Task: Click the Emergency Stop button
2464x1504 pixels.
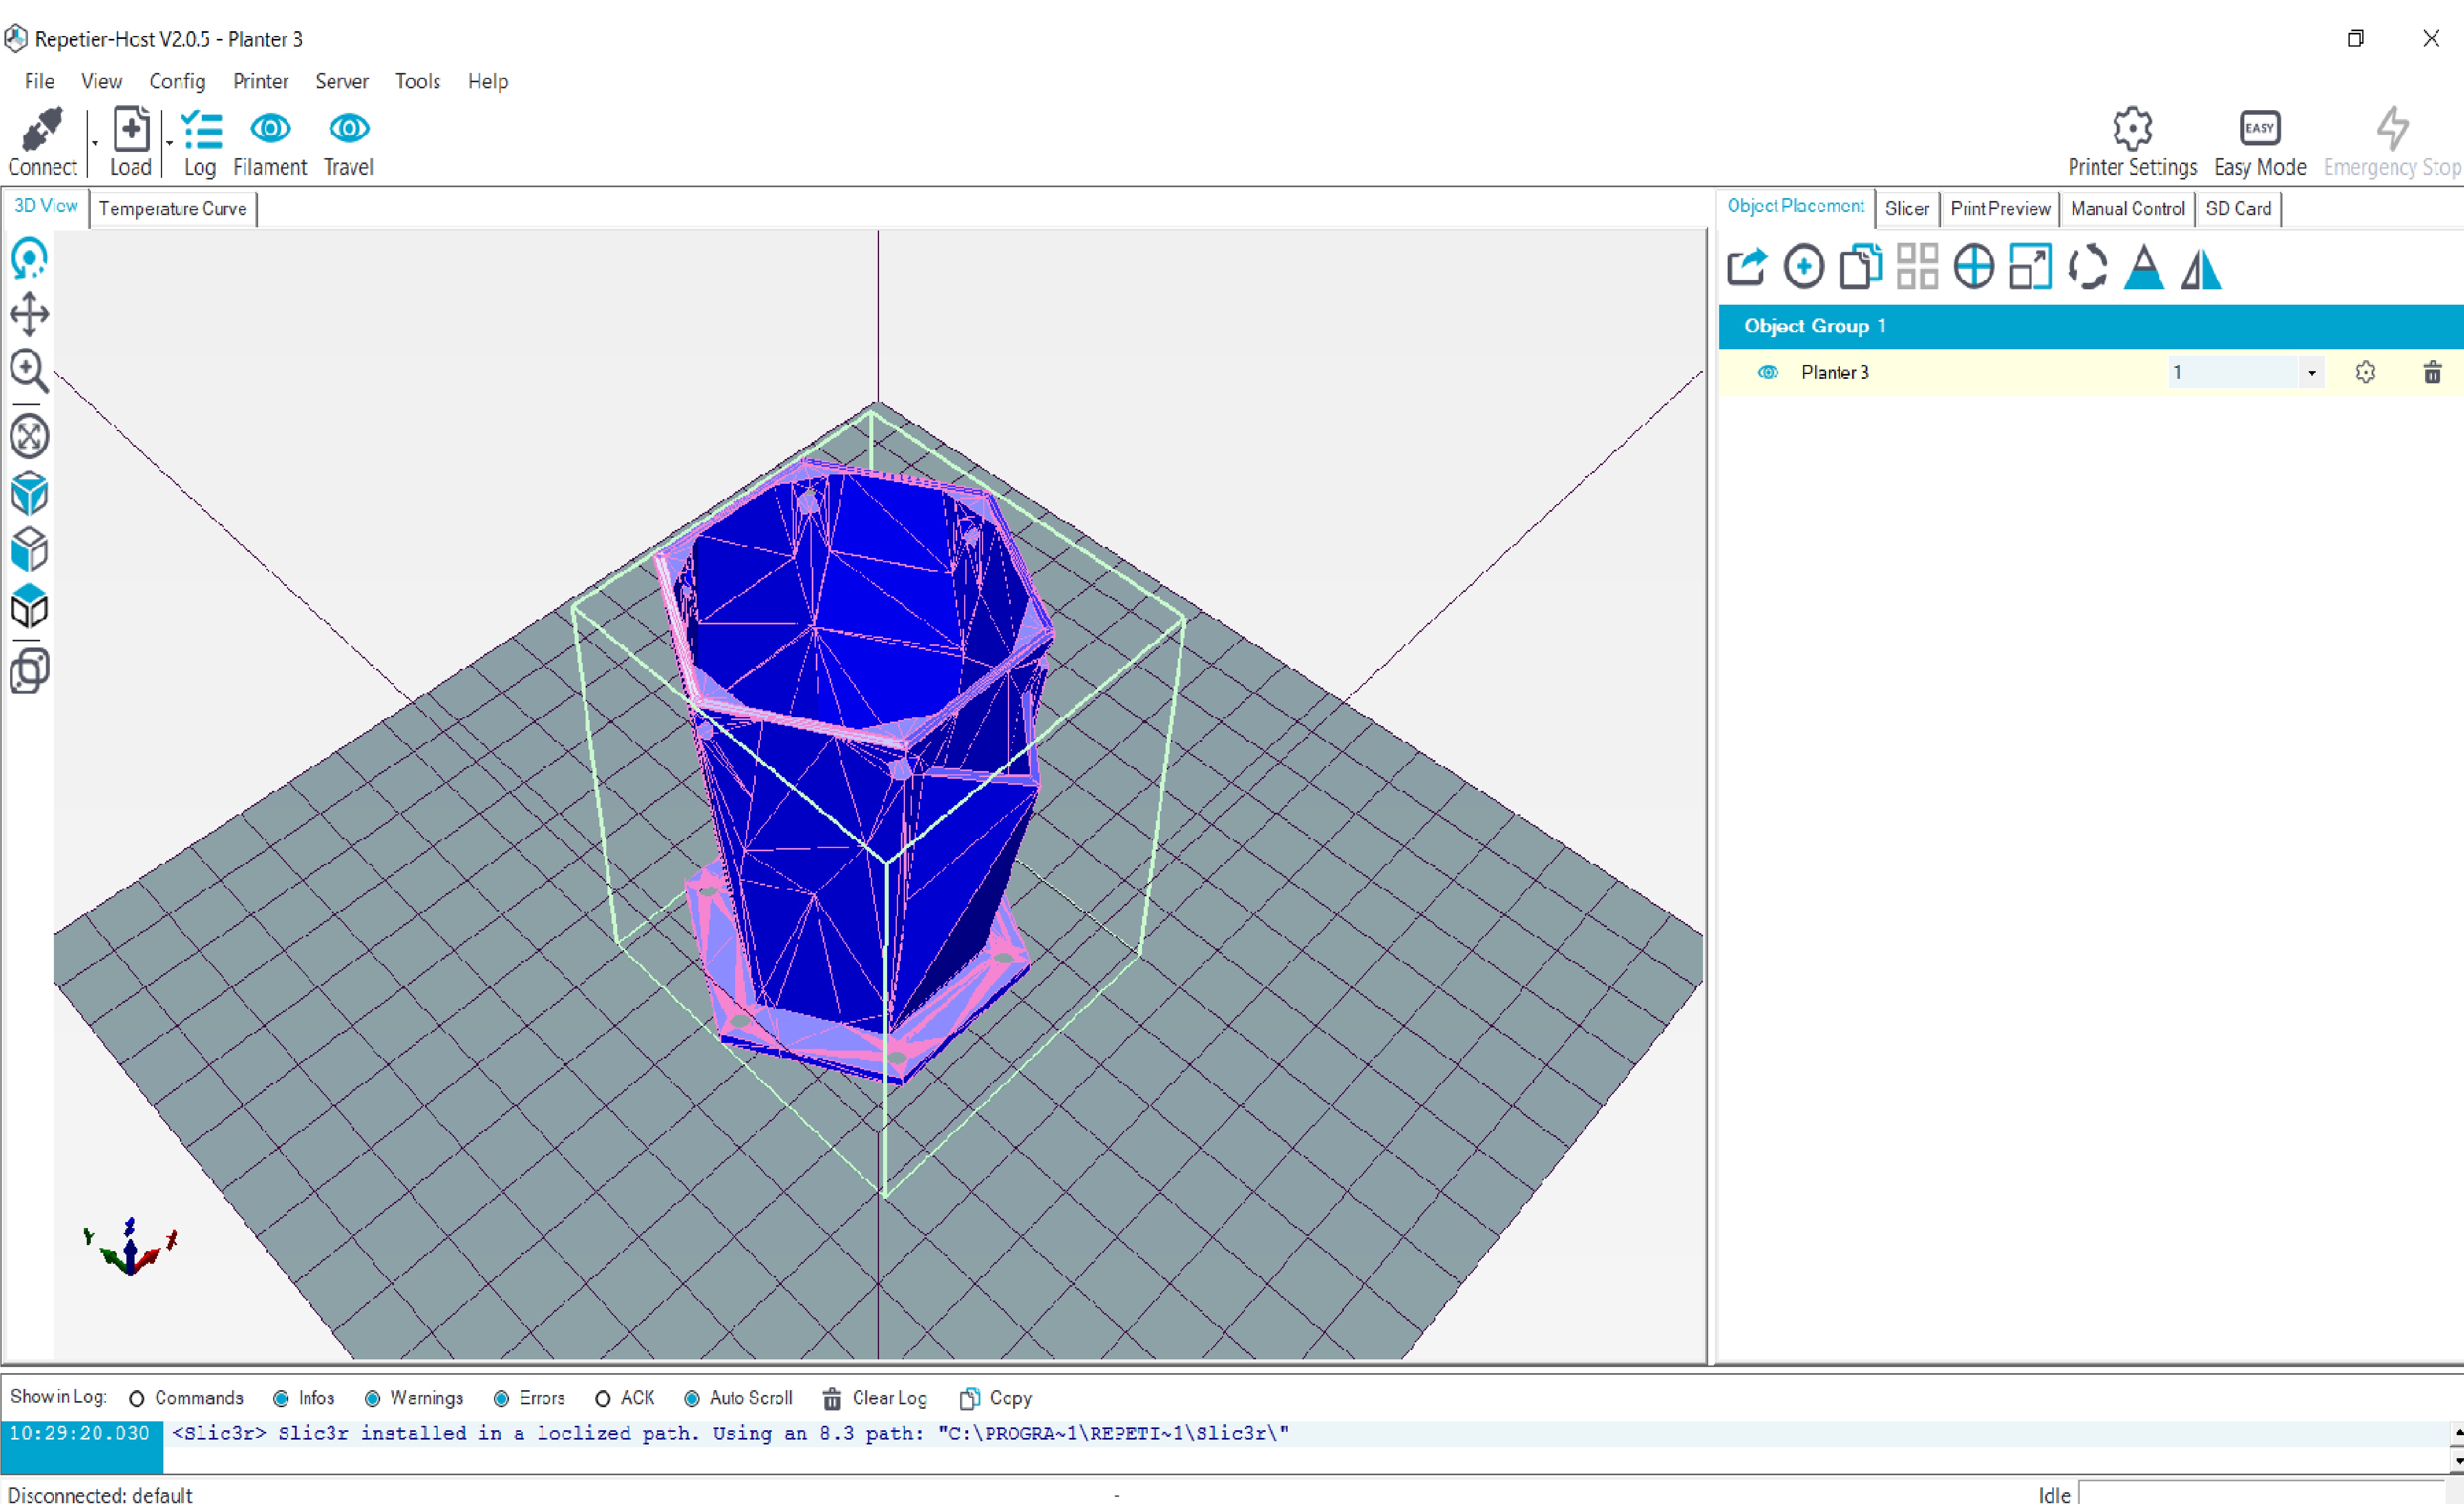Action: pos(2392,142)
